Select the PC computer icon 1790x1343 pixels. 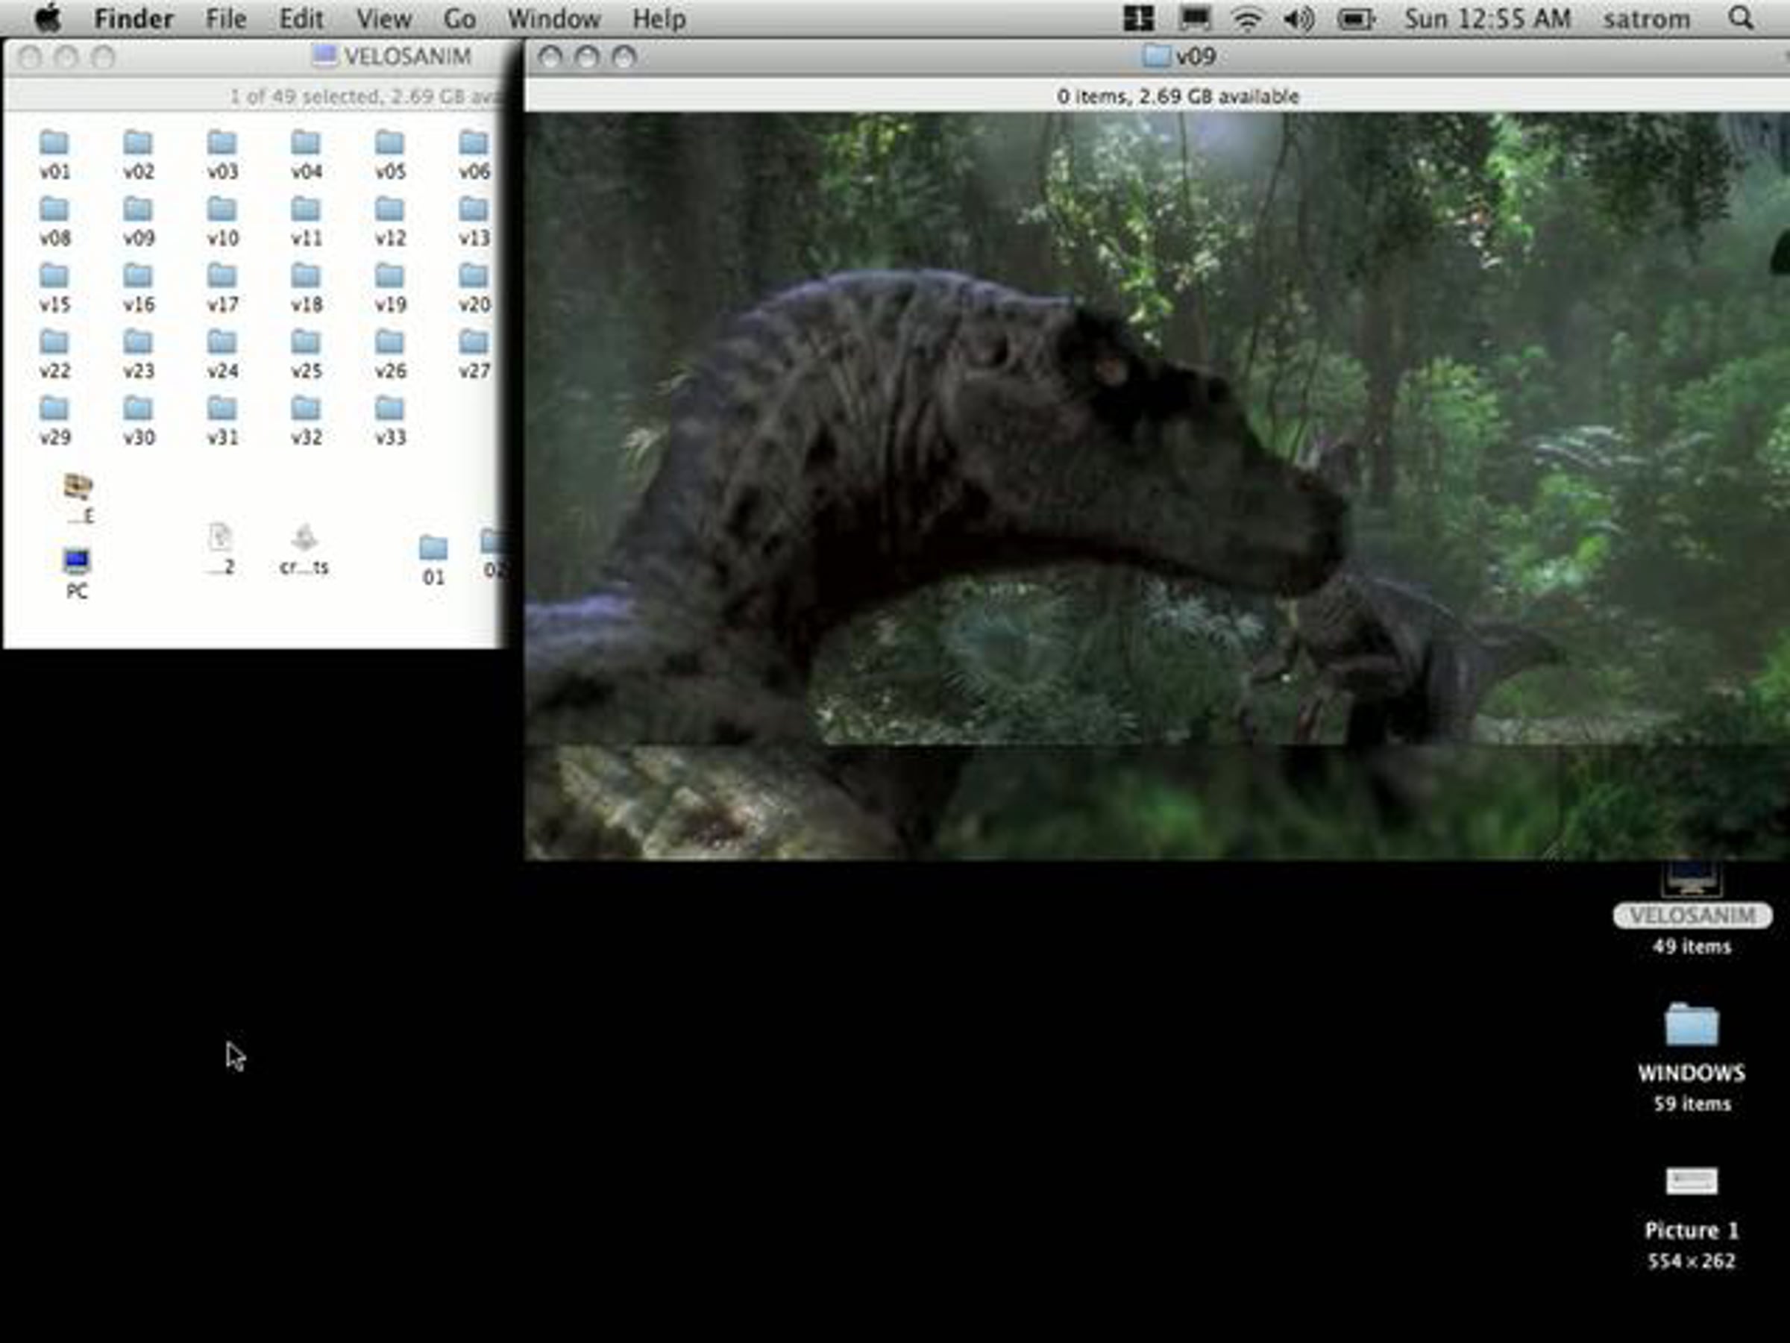tap(77, 572)
